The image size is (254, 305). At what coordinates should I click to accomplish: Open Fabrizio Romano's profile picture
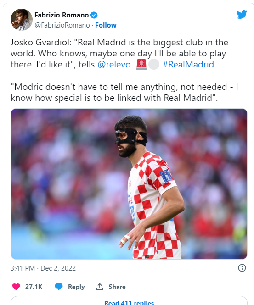22,20
